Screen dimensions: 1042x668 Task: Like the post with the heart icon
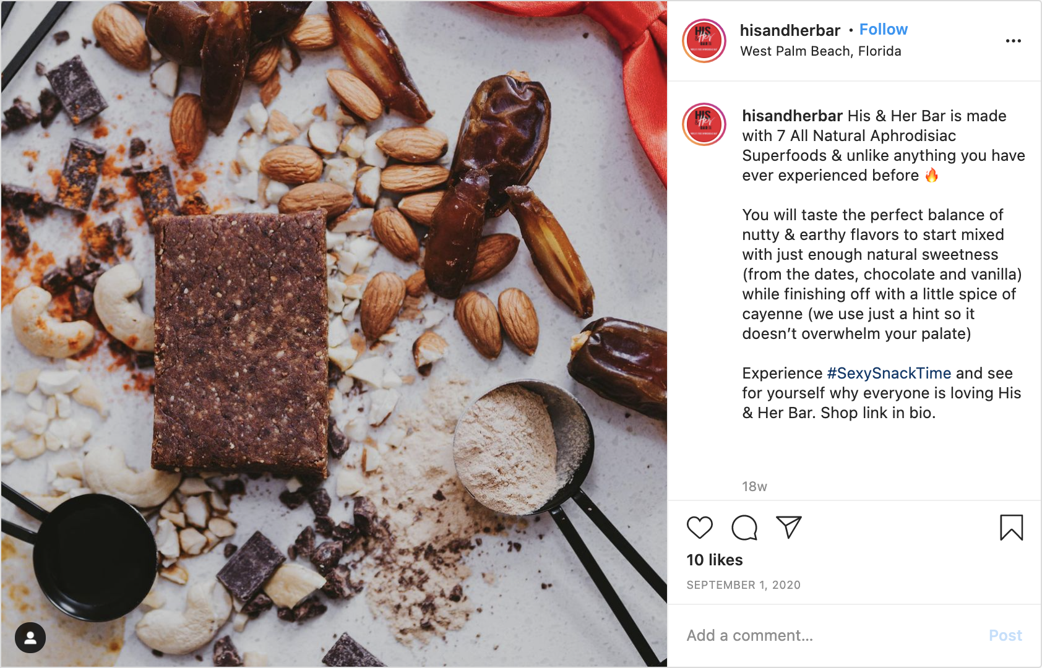pos(700,528)
